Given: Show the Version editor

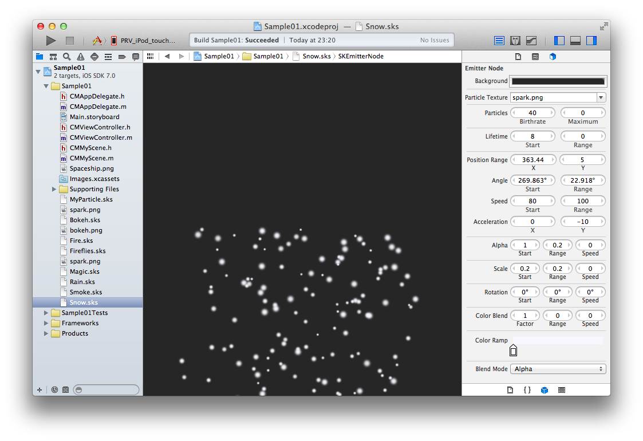Looking at the screenshot, I should tap(531, 41).
